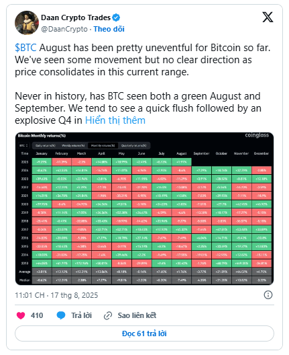Click the blue reply bubble icon
Viewport: 289px width, 355px height.
click(x=61, y=315)
